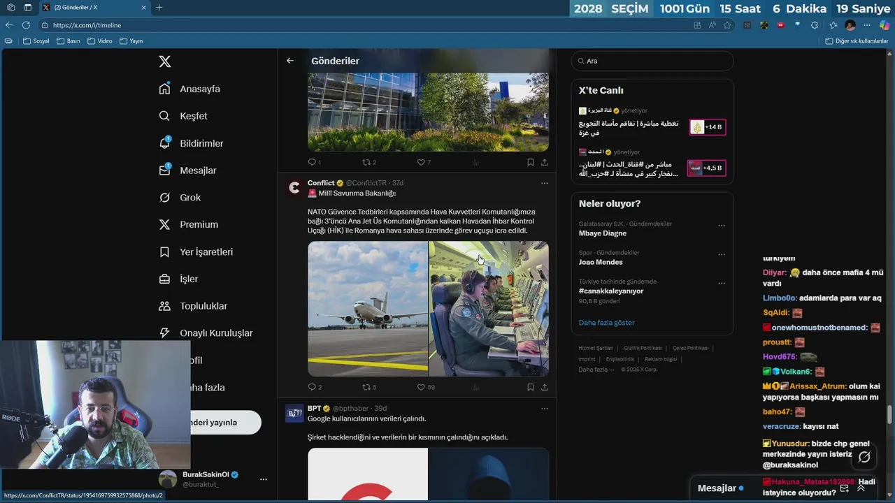
Task: View analytics of Conflict post
Action: [x=475, y=387]
